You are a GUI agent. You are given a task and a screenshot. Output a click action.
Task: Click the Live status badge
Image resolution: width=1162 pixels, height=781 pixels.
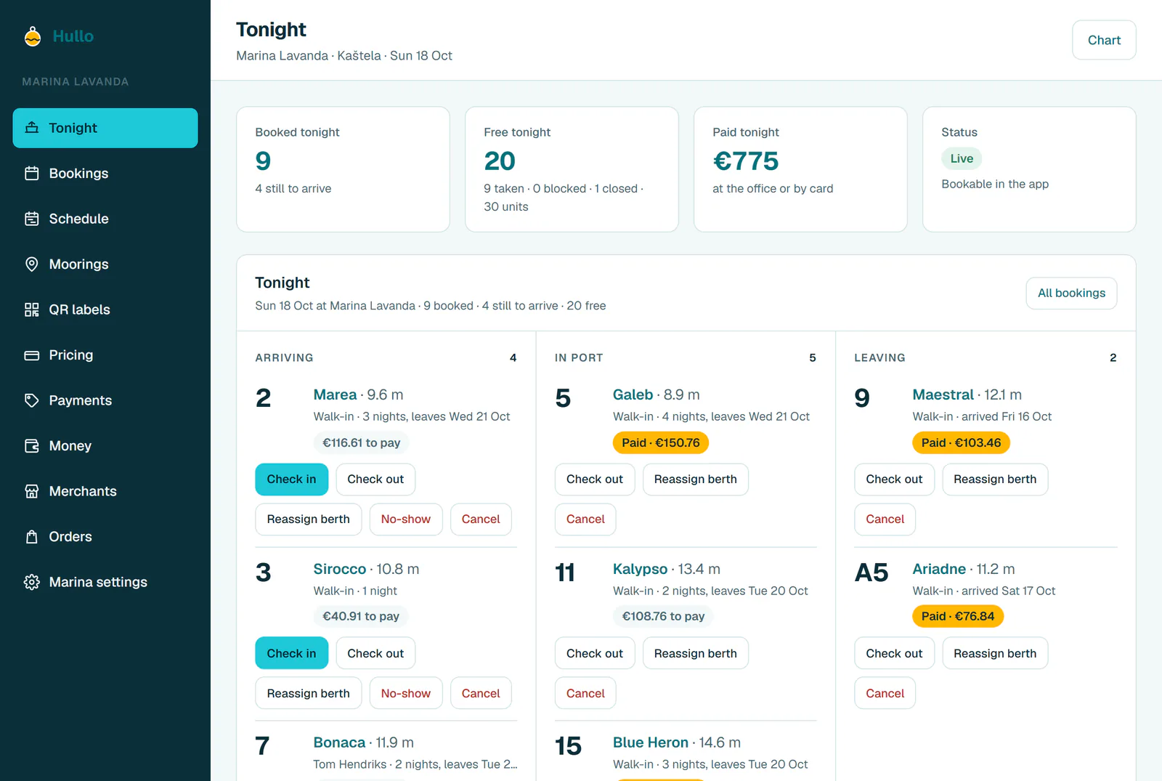pos(962,158)
